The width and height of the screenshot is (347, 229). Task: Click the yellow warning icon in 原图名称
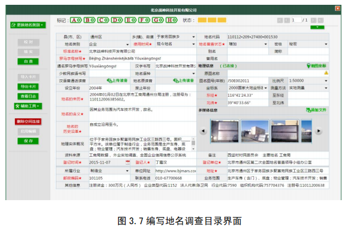[326, 73]
